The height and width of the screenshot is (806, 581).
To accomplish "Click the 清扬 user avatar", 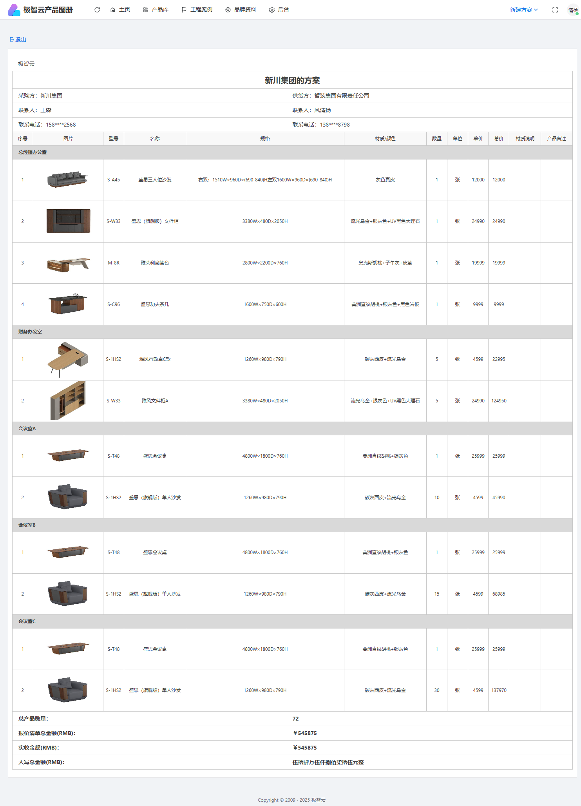I will (572, 10).
